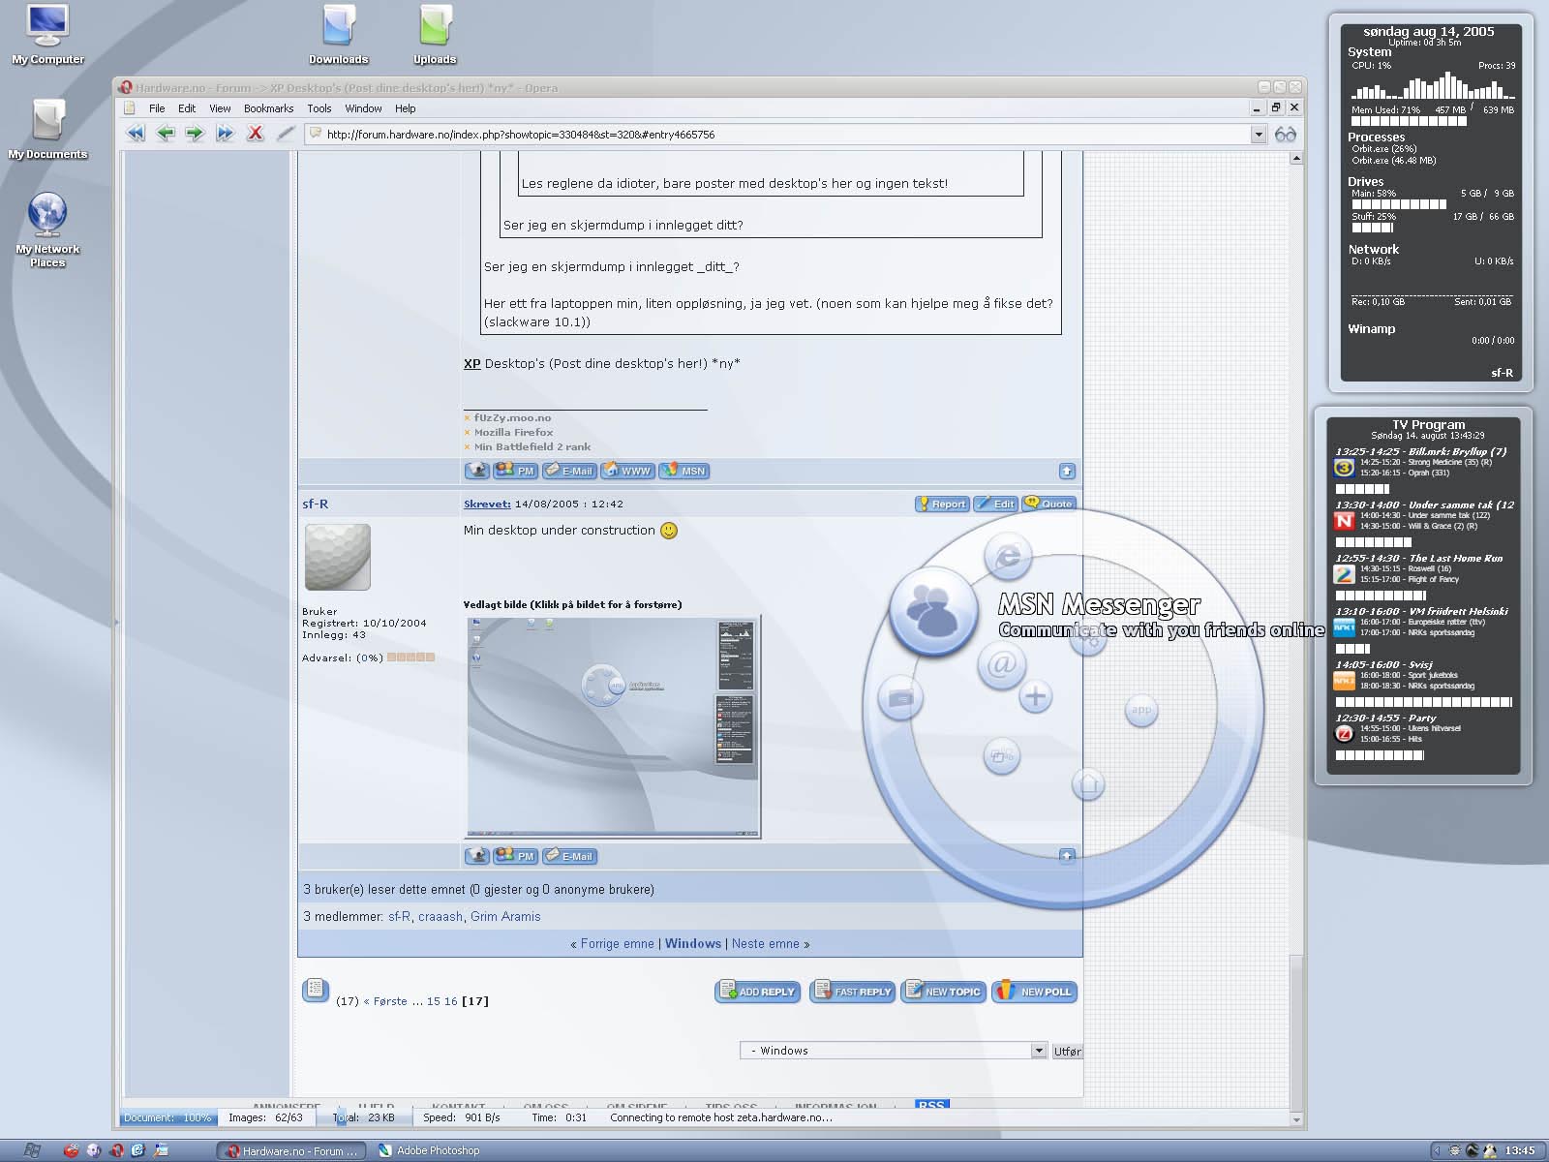Open the View menu
Screen dimensions: 1549x1162
coord(221,108)
